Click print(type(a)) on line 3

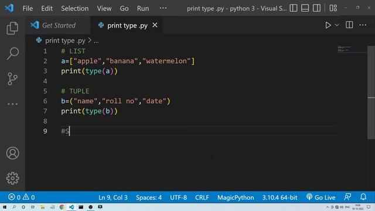pos(89,71)
